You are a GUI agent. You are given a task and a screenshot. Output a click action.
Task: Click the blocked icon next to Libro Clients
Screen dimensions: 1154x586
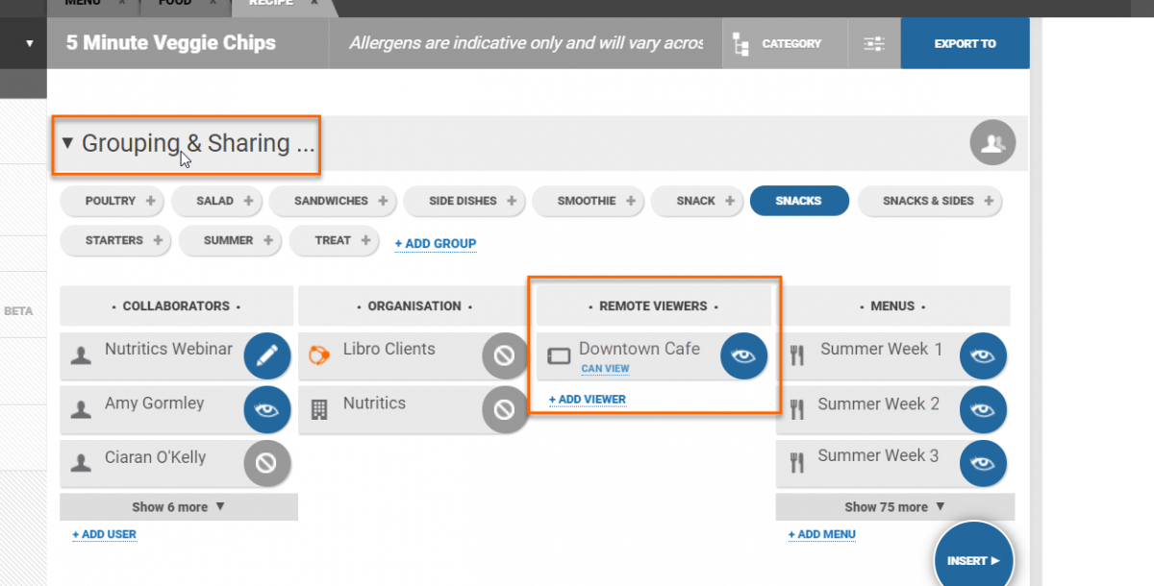(x=504, y=356)
